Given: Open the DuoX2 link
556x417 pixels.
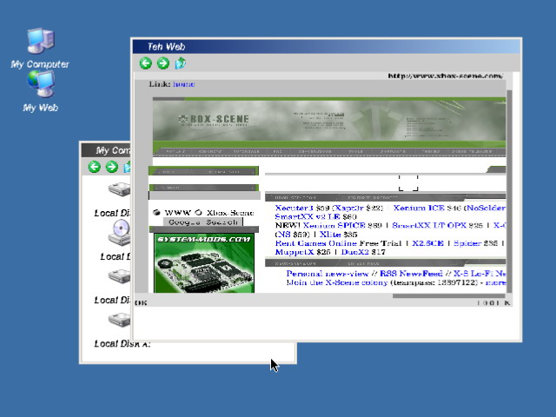Looking at the screenshot, I should click(x=354, y=252).
